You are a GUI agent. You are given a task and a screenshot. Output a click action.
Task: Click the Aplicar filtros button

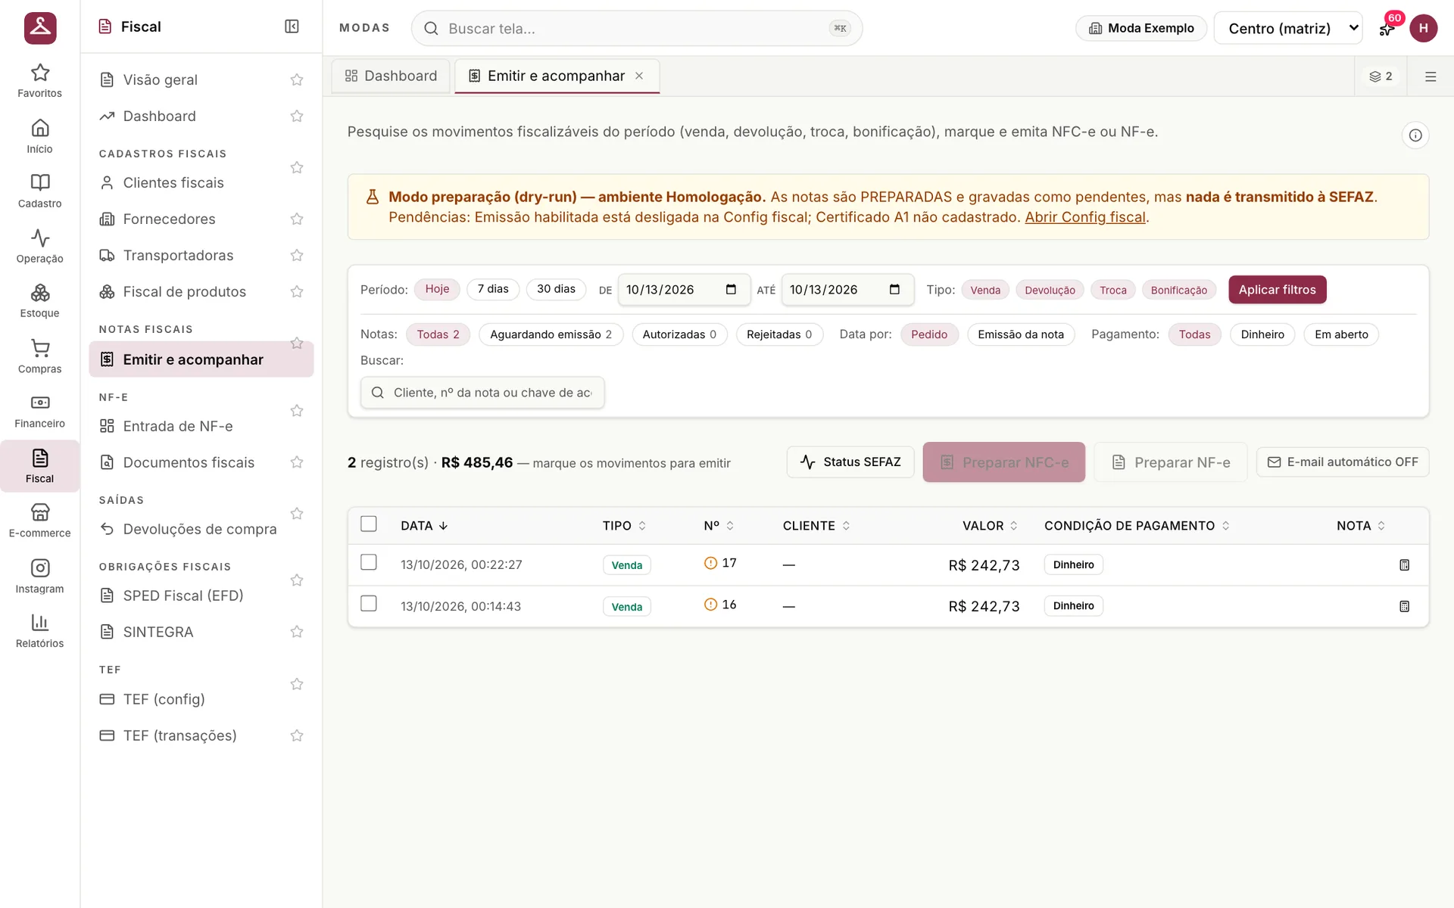point(1277,290)
